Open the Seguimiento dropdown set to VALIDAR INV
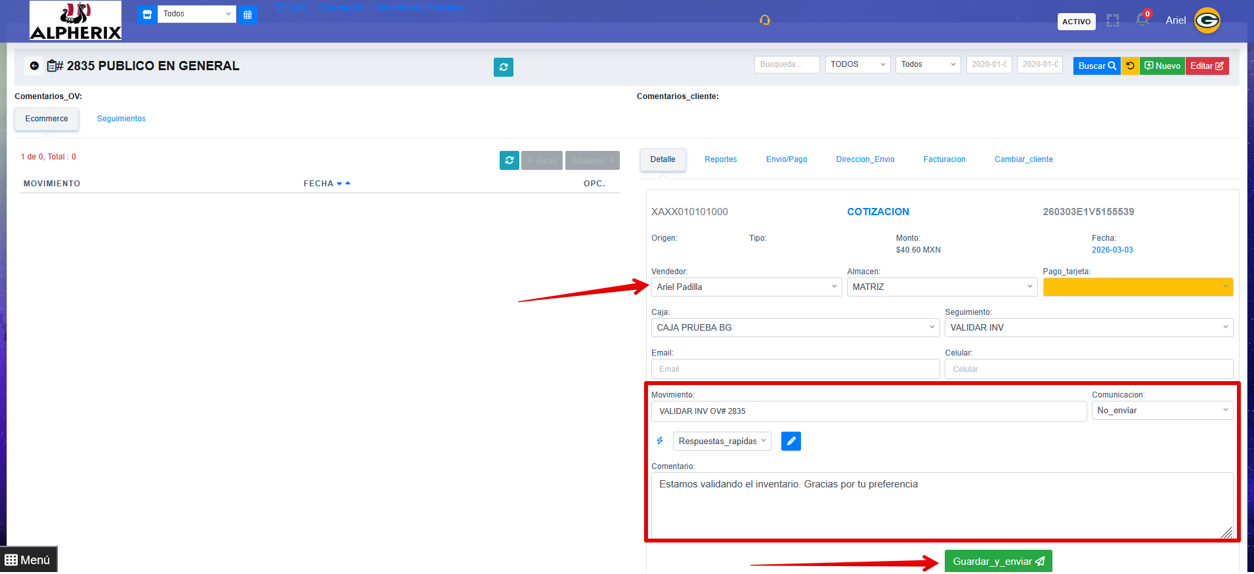The width and height of the screenshot is (1254, 574). coord(1089,328)
